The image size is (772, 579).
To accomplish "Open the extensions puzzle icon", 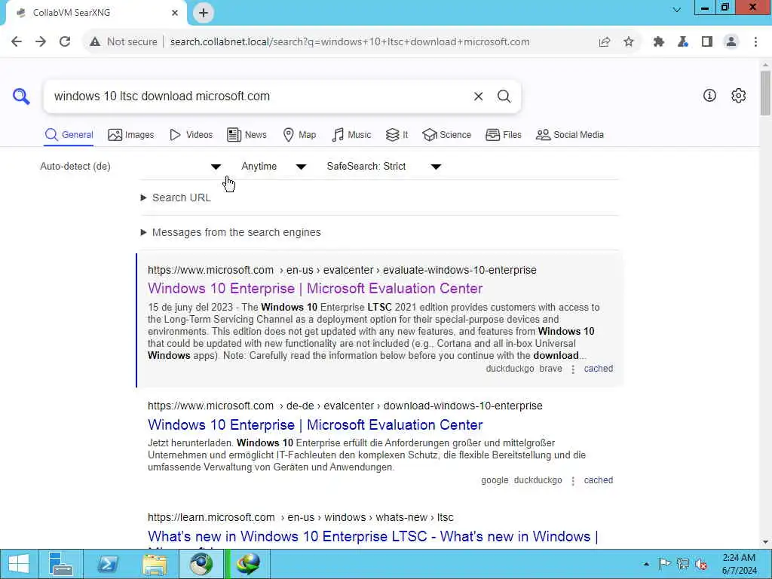I will pos(659,42).
